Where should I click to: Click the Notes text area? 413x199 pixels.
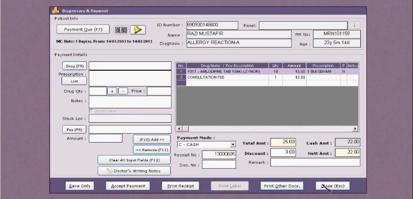(x=130, y=102)
